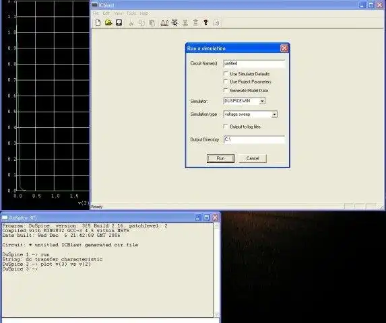Click the DuSpice 3f5 window title icon
The height and width of the screenshot is (323, 386).
5,217
